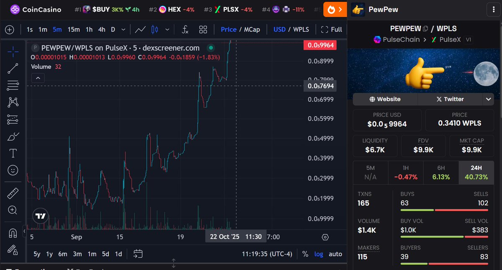The image size is (502, 270).
Task: Select the ruler measure tool
Action: click(13, 193)
